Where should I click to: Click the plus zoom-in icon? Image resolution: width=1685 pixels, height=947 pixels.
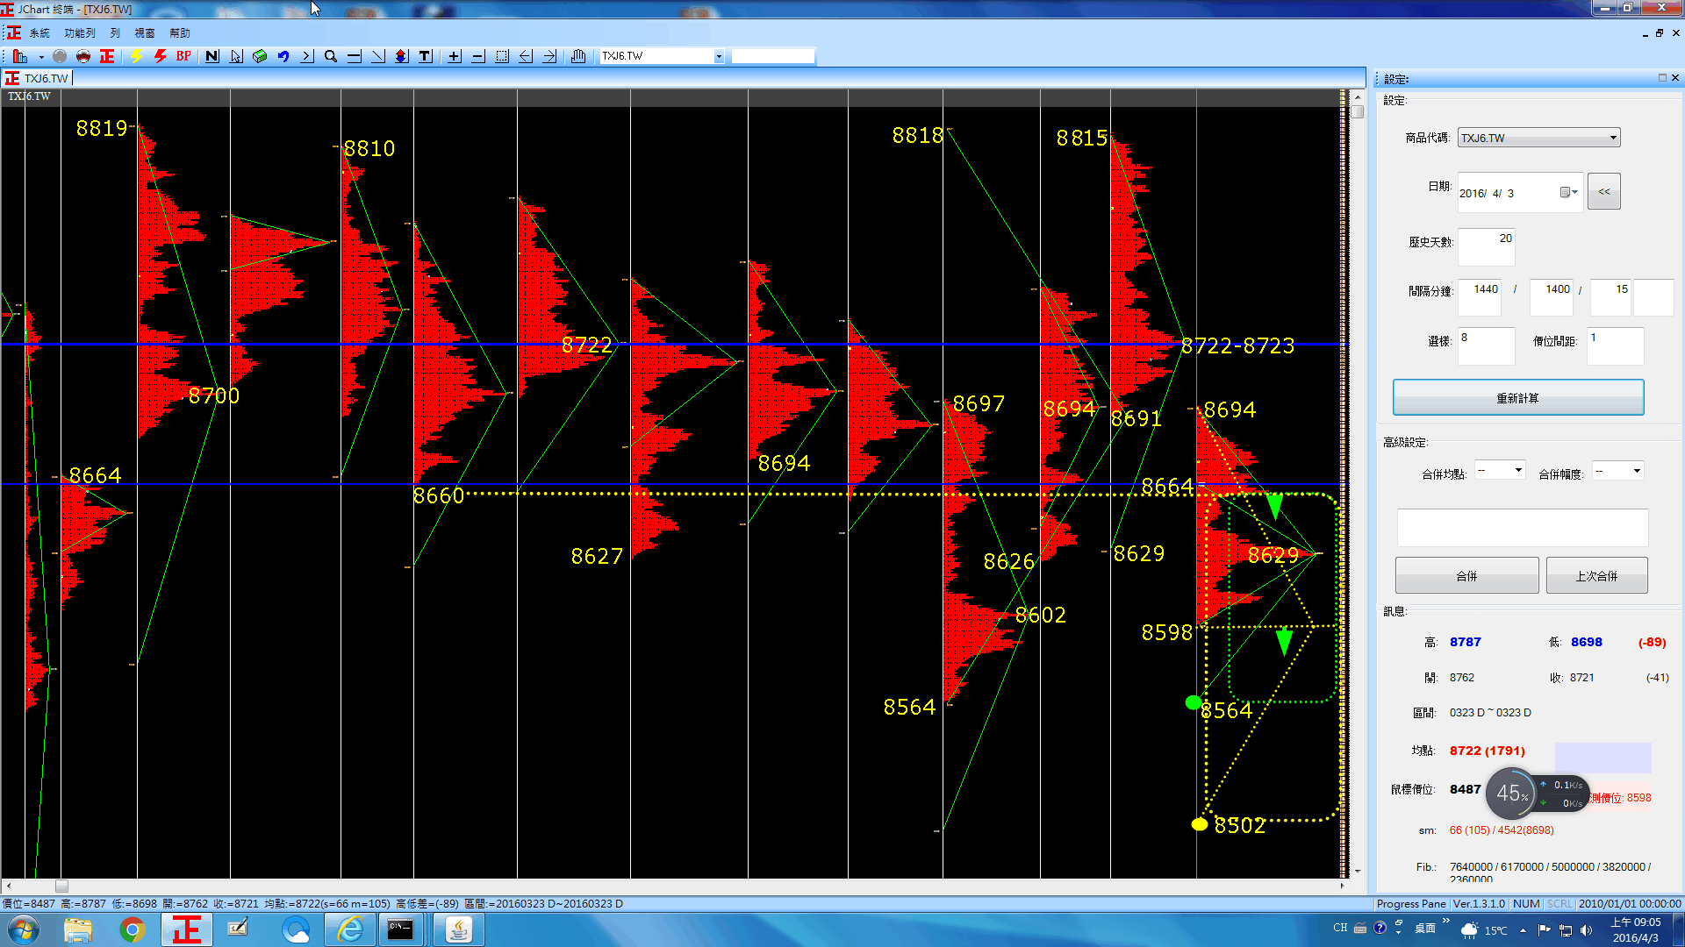455,56
